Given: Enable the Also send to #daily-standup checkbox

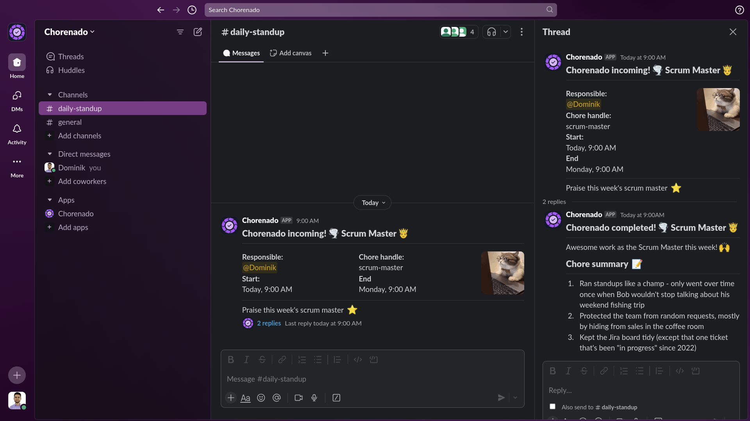Looking at the screenshot, I should 553,406.
